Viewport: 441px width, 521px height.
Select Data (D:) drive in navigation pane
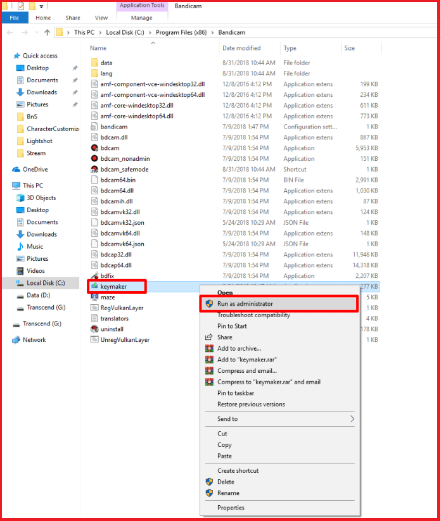39,295
